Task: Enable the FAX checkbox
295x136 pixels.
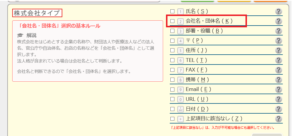Action: (x=172, y=70)
